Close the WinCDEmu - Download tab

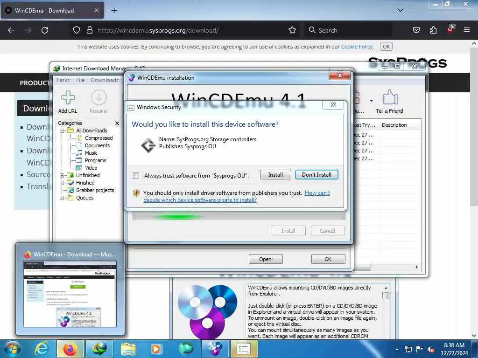click(x=96, y=10)
